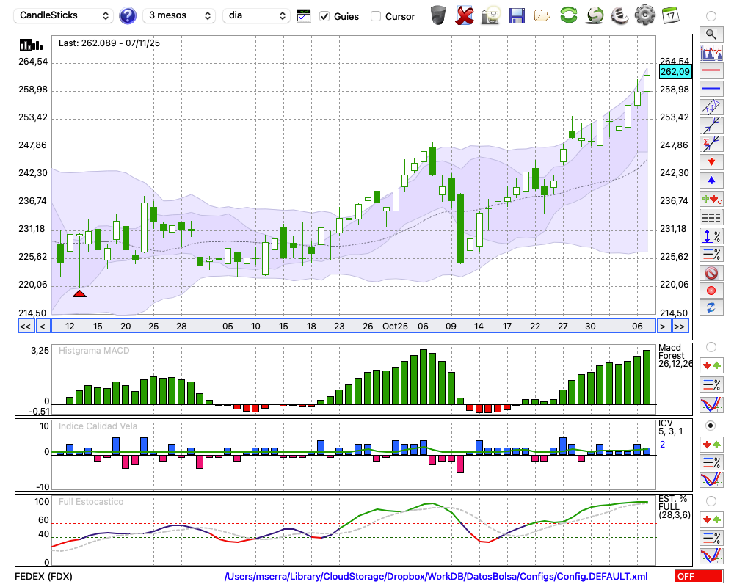Click the red OFF status button
This screenshot has height=587, width=734.
pos(699,576)
